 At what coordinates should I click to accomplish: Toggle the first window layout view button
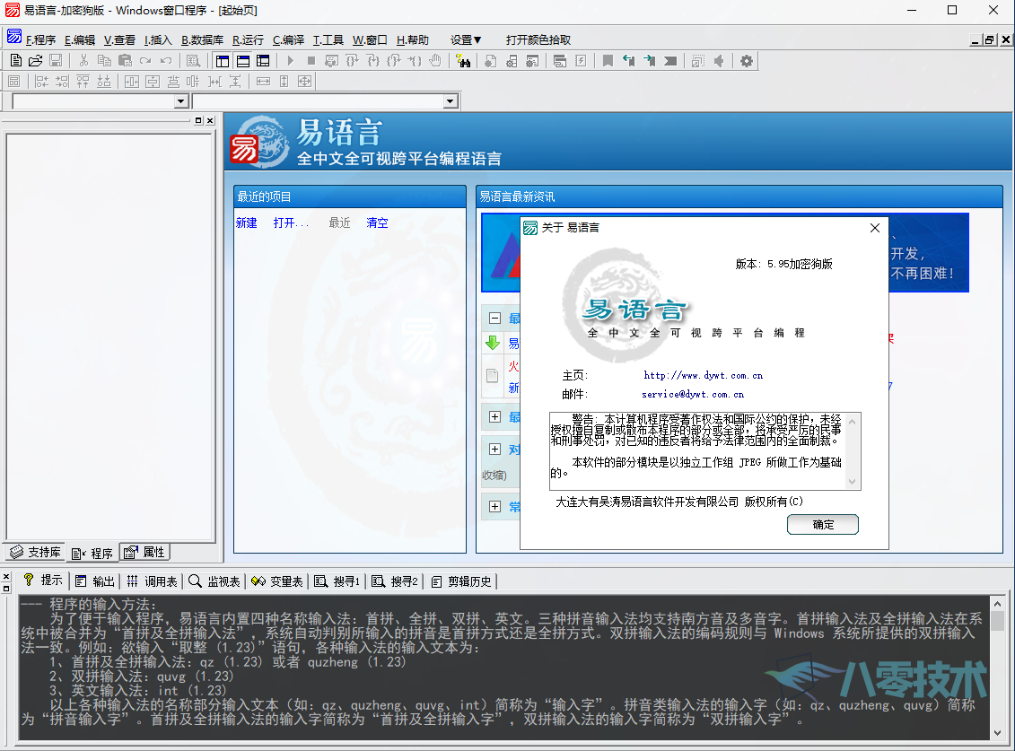pos(223,61)
